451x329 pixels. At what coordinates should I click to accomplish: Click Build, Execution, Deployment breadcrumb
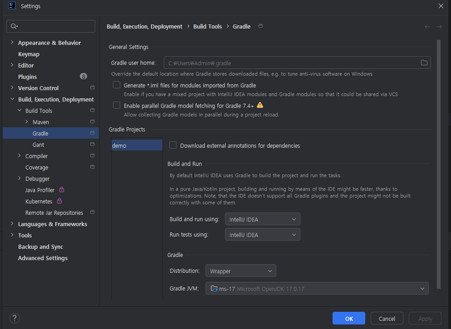click(x=144, y=26)
